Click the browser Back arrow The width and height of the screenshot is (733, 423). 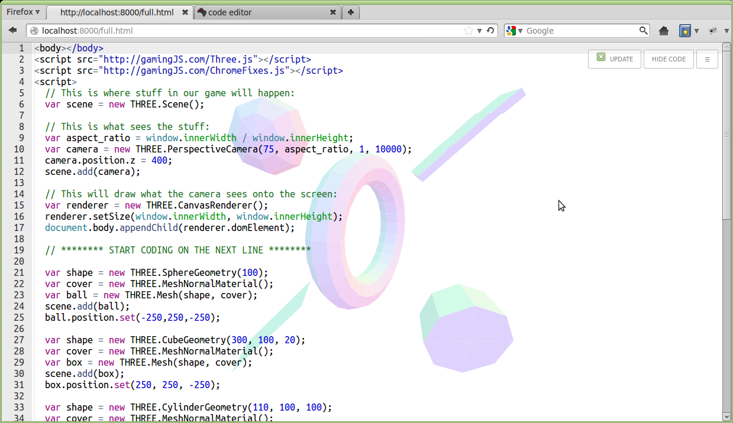(x=12, y=31)
